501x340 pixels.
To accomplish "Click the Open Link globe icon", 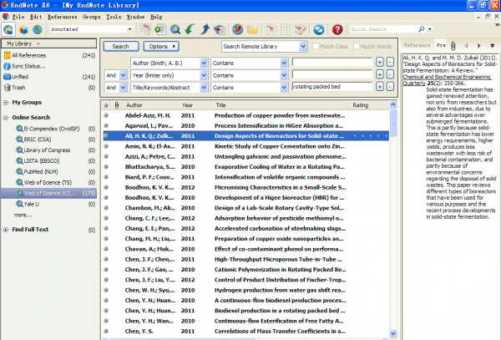I will (237, 29).
